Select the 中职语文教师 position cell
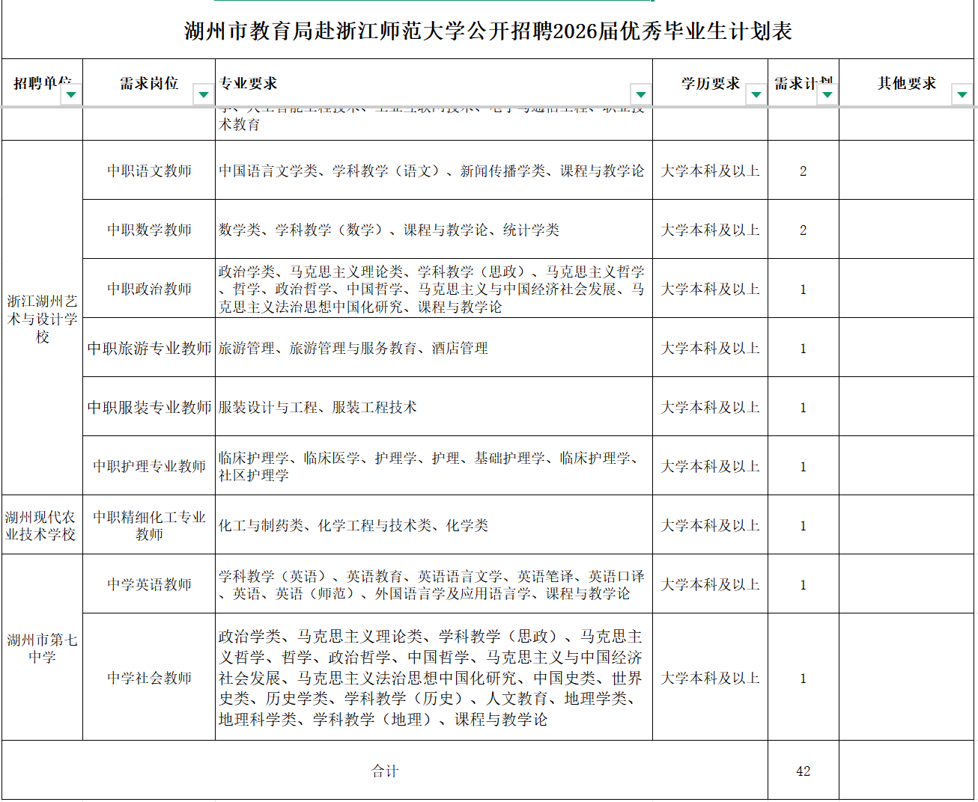Screen dimensions: 978x802 (x=149, y=171)
